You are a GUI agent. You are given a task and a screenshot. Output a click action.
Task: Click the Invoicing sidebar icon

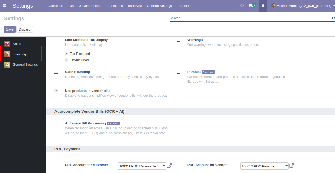[7, 54]
